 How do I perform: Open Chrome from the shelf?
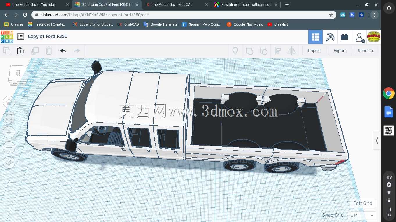(x=389, y=94)
